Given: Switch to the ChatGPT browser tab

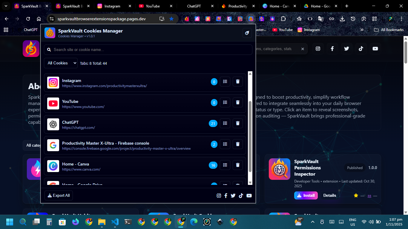Looking at the screenshot, I should 194,6.
